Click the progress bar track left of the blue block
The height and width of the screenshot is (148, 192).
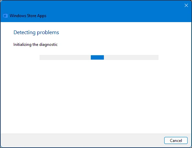[x=65, y=57]
